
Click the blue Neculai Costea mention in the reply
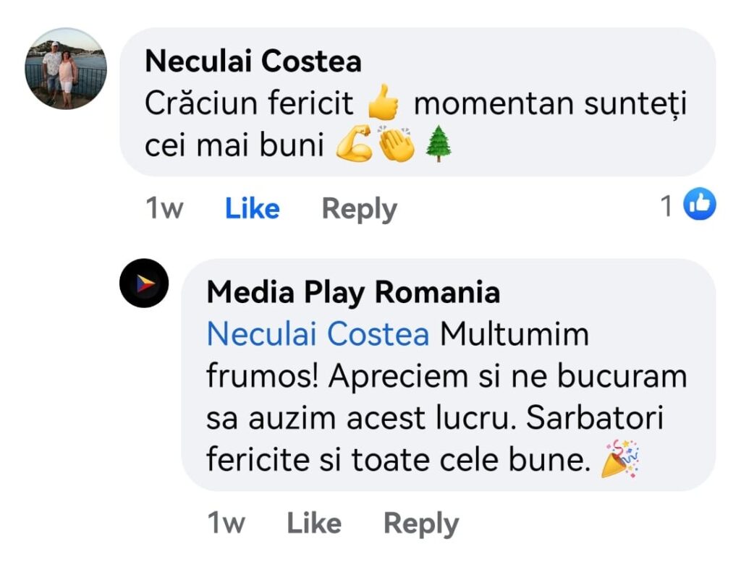click(x=318, y=335)
